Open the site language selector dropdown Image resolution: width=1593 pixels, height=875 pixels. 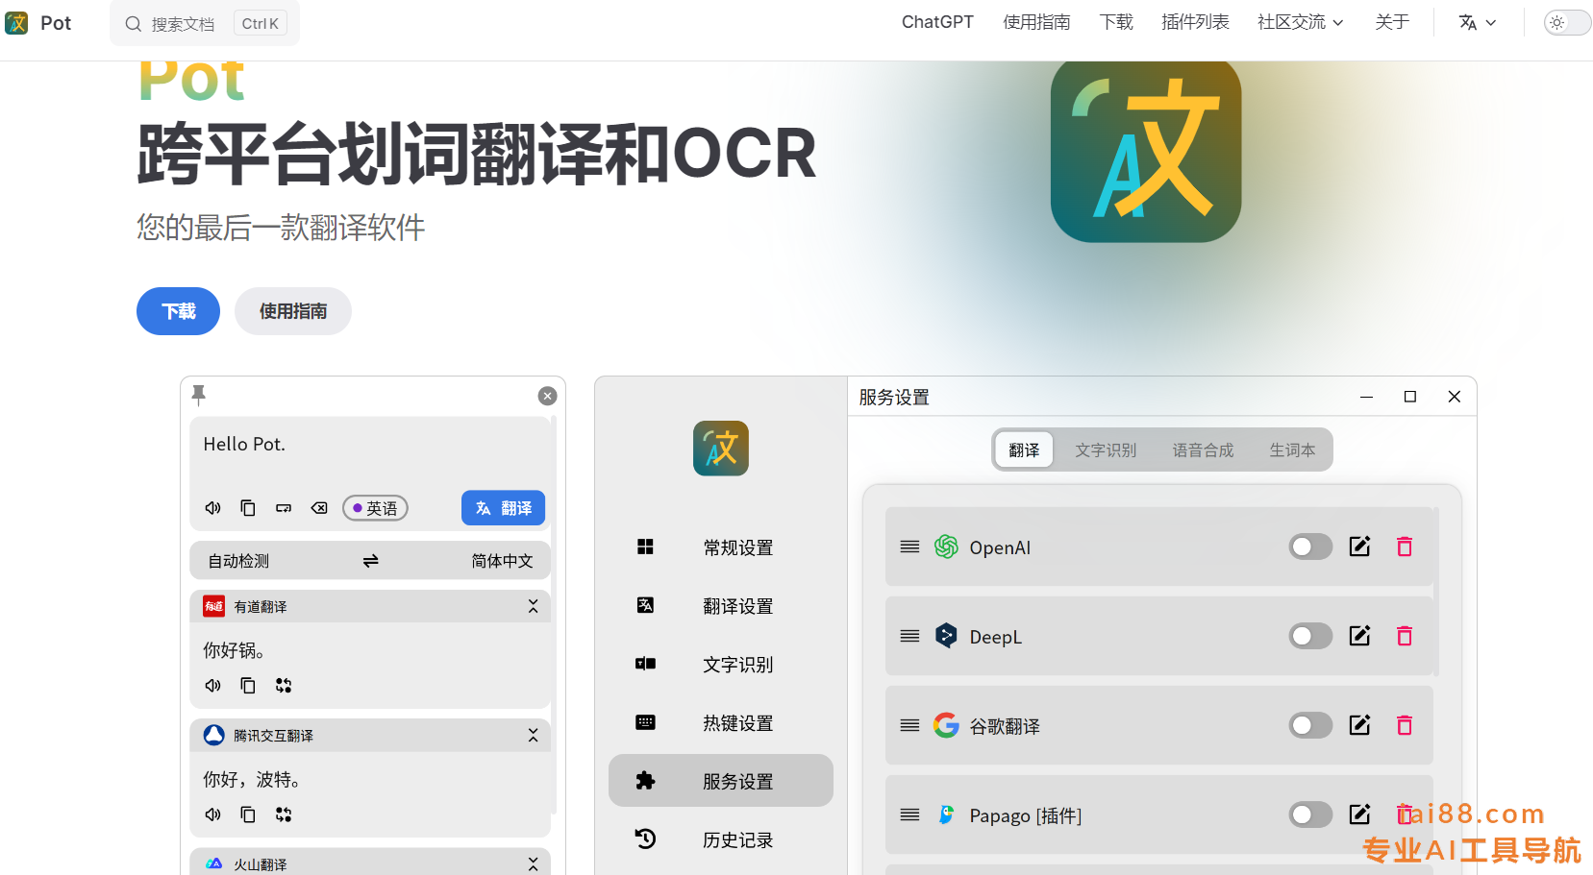(x=1477, y=22)
